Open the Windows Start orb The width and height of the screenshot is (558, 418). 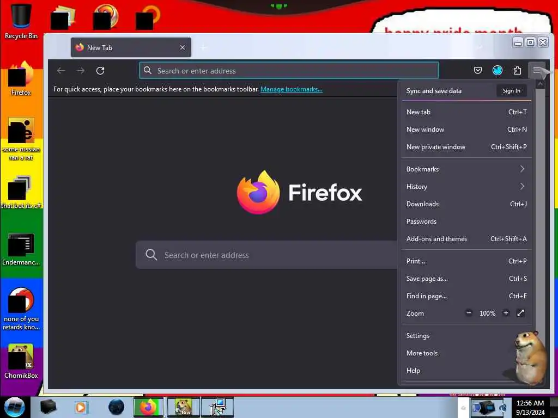click(14, 407)
